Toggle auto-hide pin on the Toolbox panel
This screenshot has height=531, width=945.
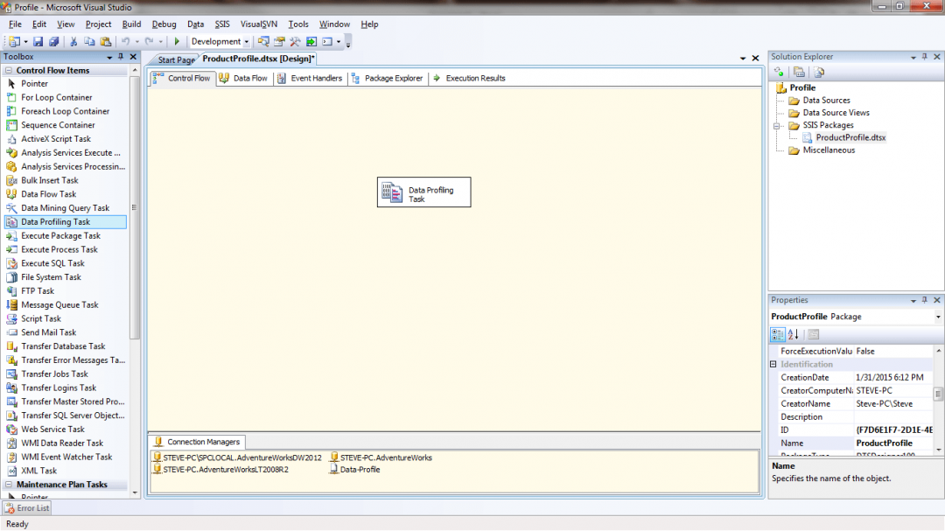(x=122, y=57)
